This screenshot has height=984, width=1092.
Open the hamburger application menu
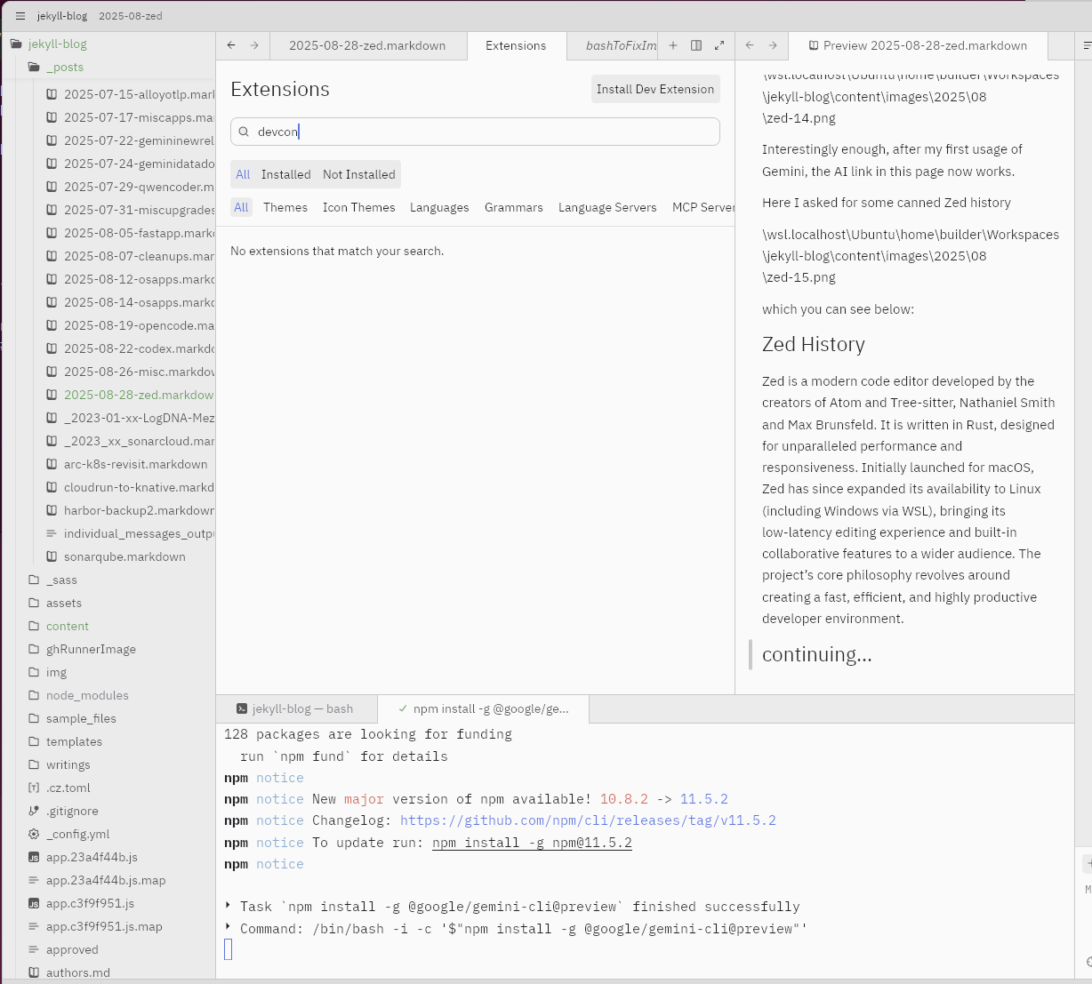[20, 16]
